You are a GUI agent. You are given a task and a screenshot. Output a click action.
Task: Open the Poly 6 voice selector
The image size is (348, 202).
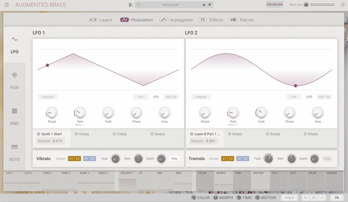point(289,198)
